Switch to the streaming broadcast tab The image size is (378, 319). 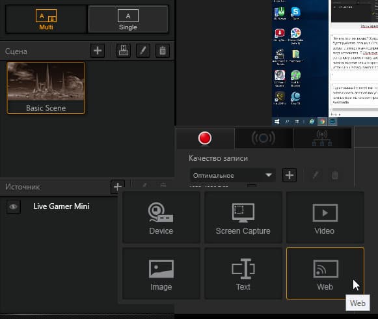pos(263,138)
